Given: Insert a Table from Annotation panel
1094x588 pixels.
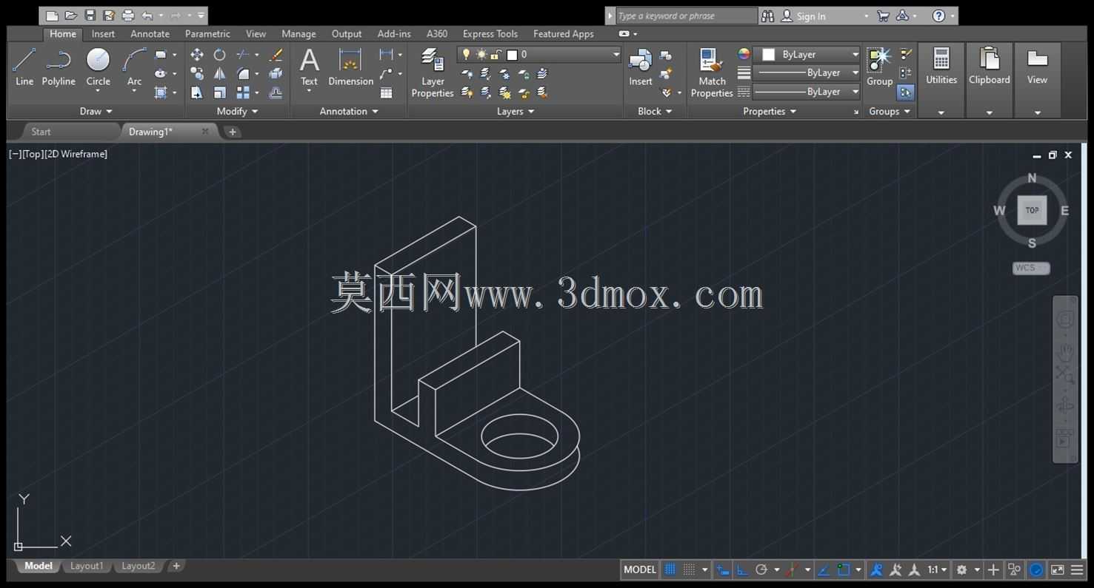Looking at the screenshot, I should click(387, 92).
